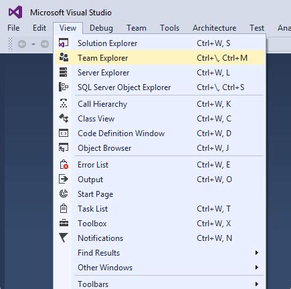Click the Call Hierarchy icon

(x=64, y=103)
